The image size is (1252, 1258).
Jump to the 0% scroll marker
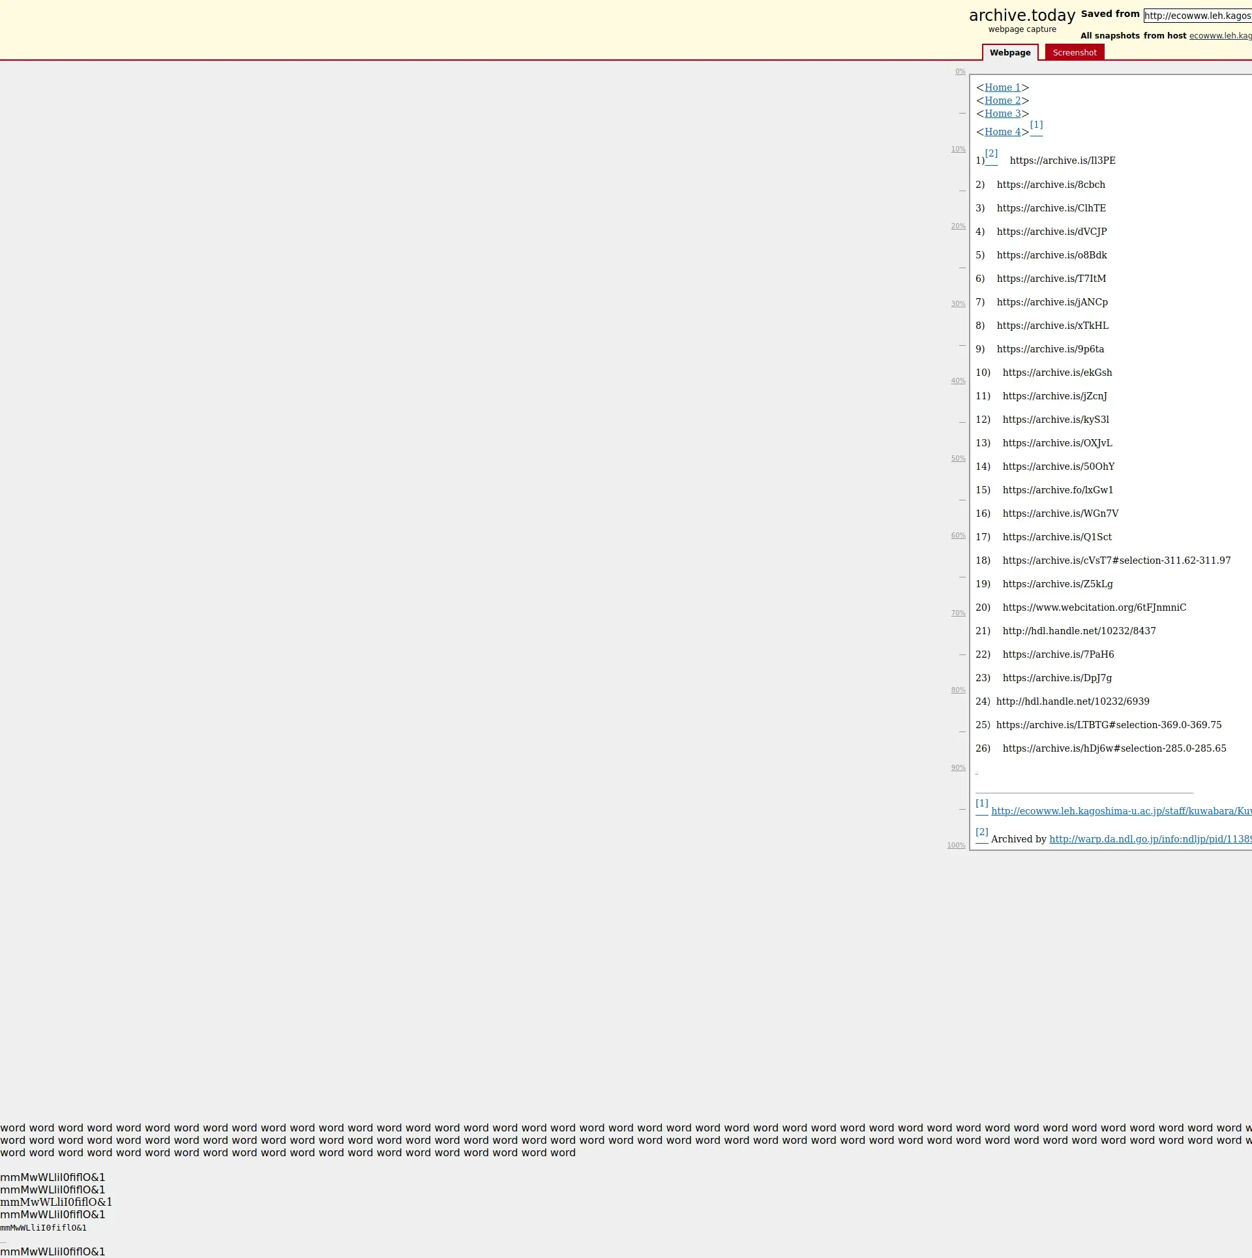(960, 72)
